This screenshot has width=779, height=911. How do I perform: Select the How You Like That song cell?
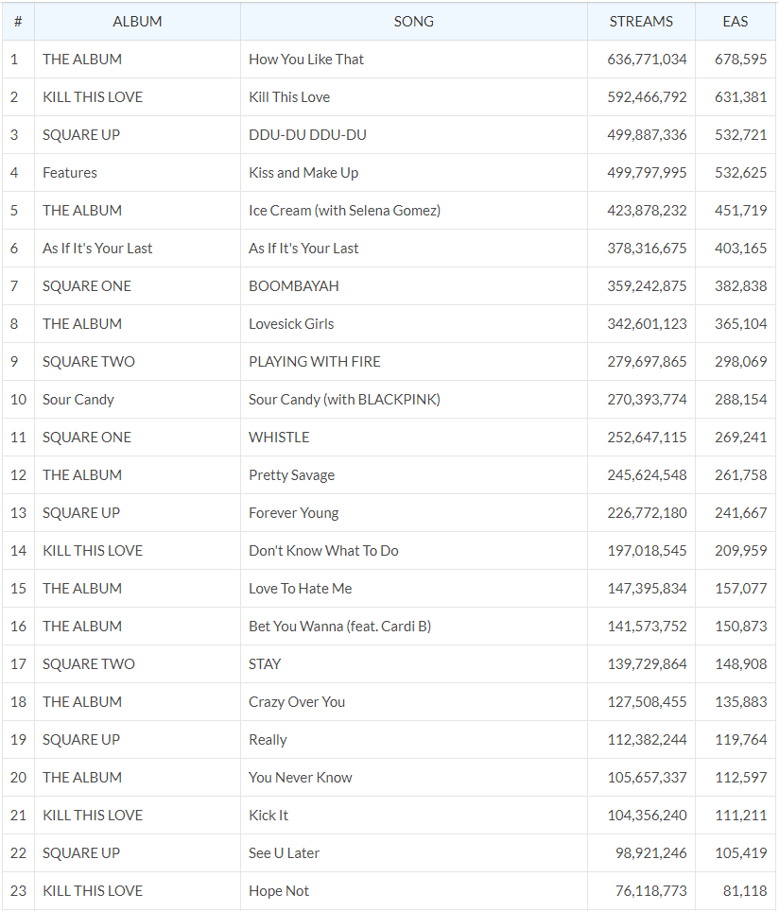tap(306, 59)
